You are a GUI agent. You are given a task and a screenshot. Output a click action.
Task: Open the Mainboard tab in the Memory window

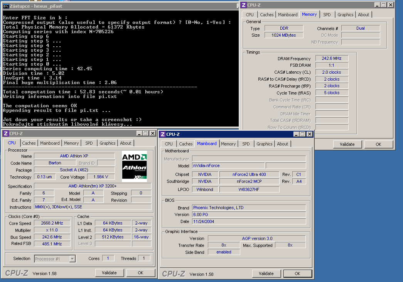click(x=288, y=15)
